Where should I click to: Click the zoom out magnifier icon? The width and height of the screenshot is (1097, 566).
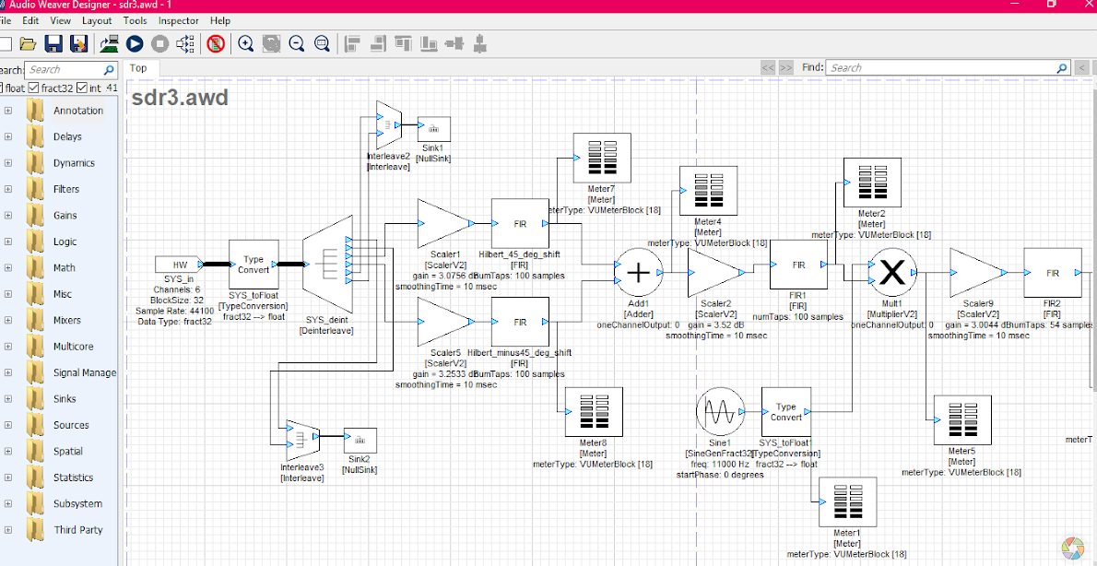pyautogui.click(x=296, y=43)
